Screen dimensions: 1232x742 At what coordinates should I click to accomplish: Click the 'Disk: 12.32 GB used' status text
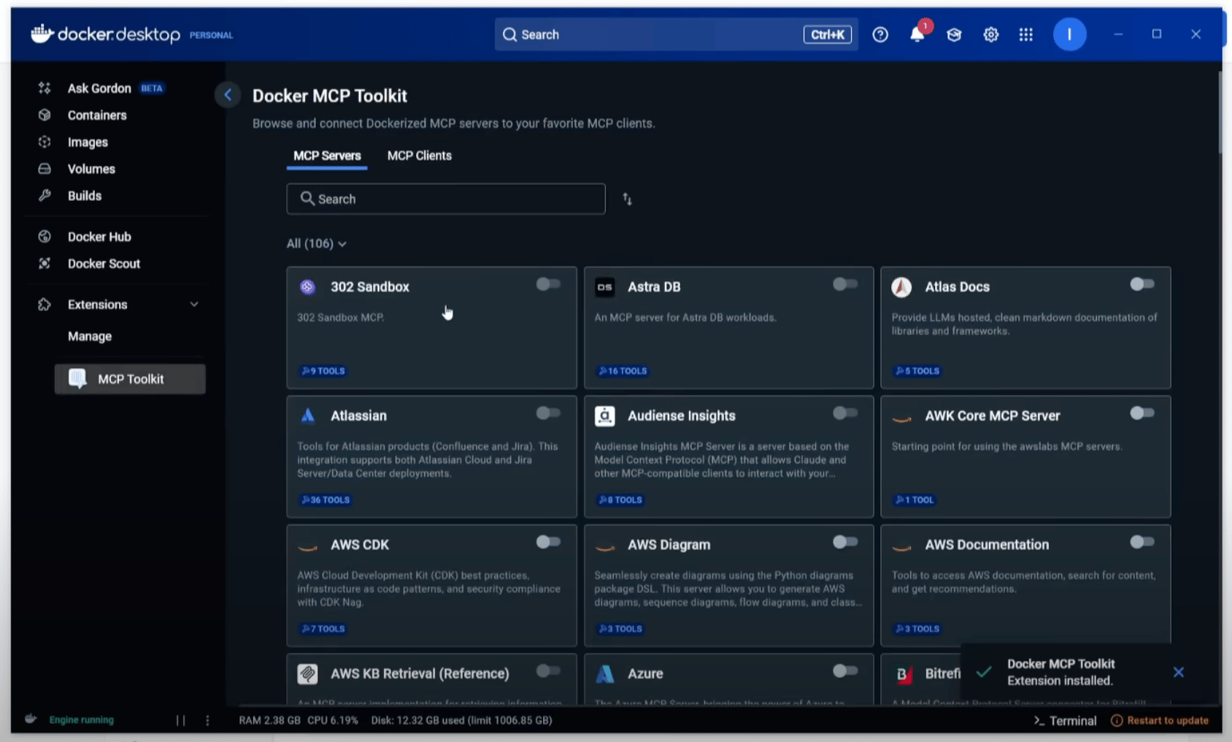(x=461, y=720)
